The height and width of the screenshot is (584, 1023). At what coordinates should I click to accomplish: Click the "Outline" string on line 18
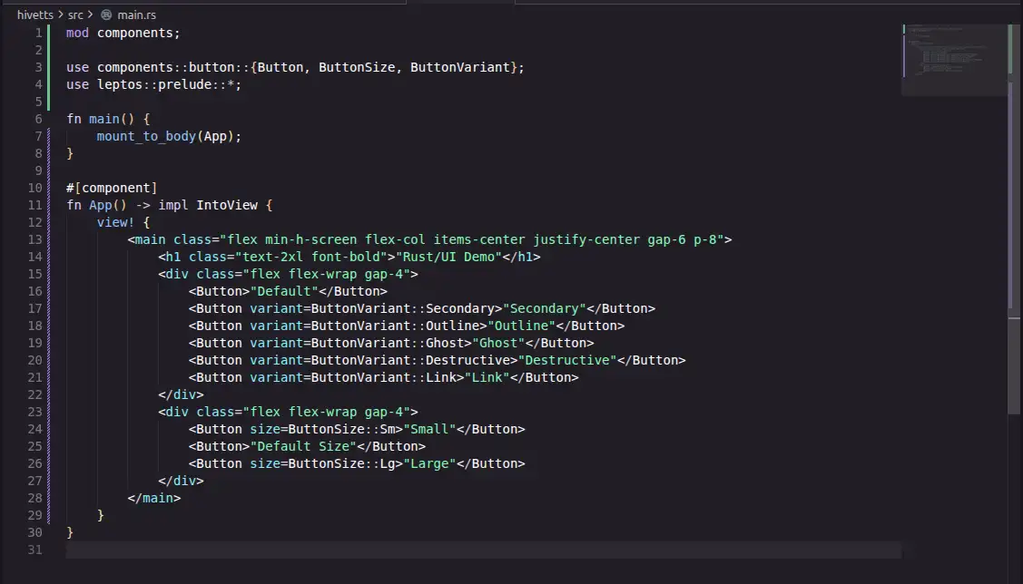(521, 326)
